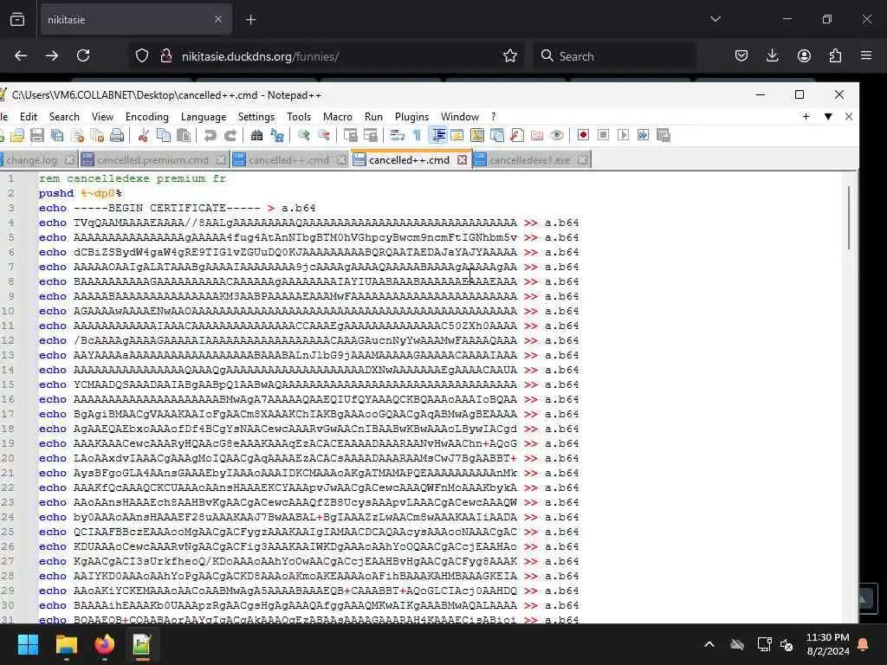Toggle the Monitoring eye icon
This screenshot has height=665, width=887.
557,135
